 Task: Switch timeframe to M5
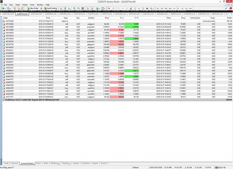(x=162, y=9)
